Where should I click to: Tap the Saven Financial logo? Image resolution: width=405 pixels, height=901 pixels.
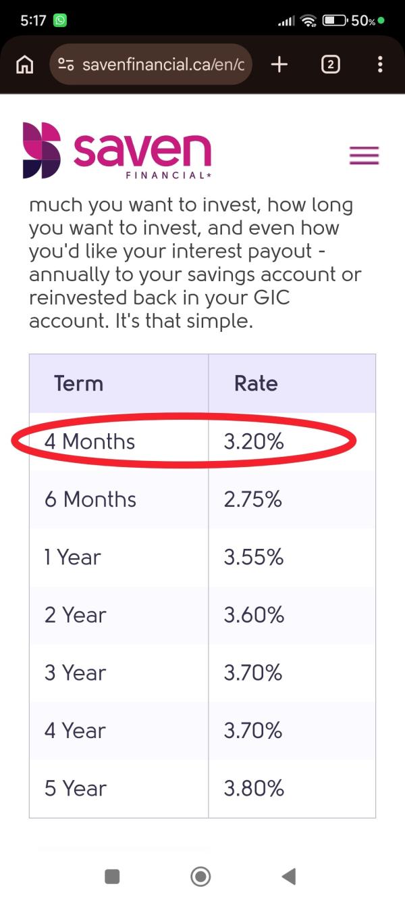click(117, 150)
